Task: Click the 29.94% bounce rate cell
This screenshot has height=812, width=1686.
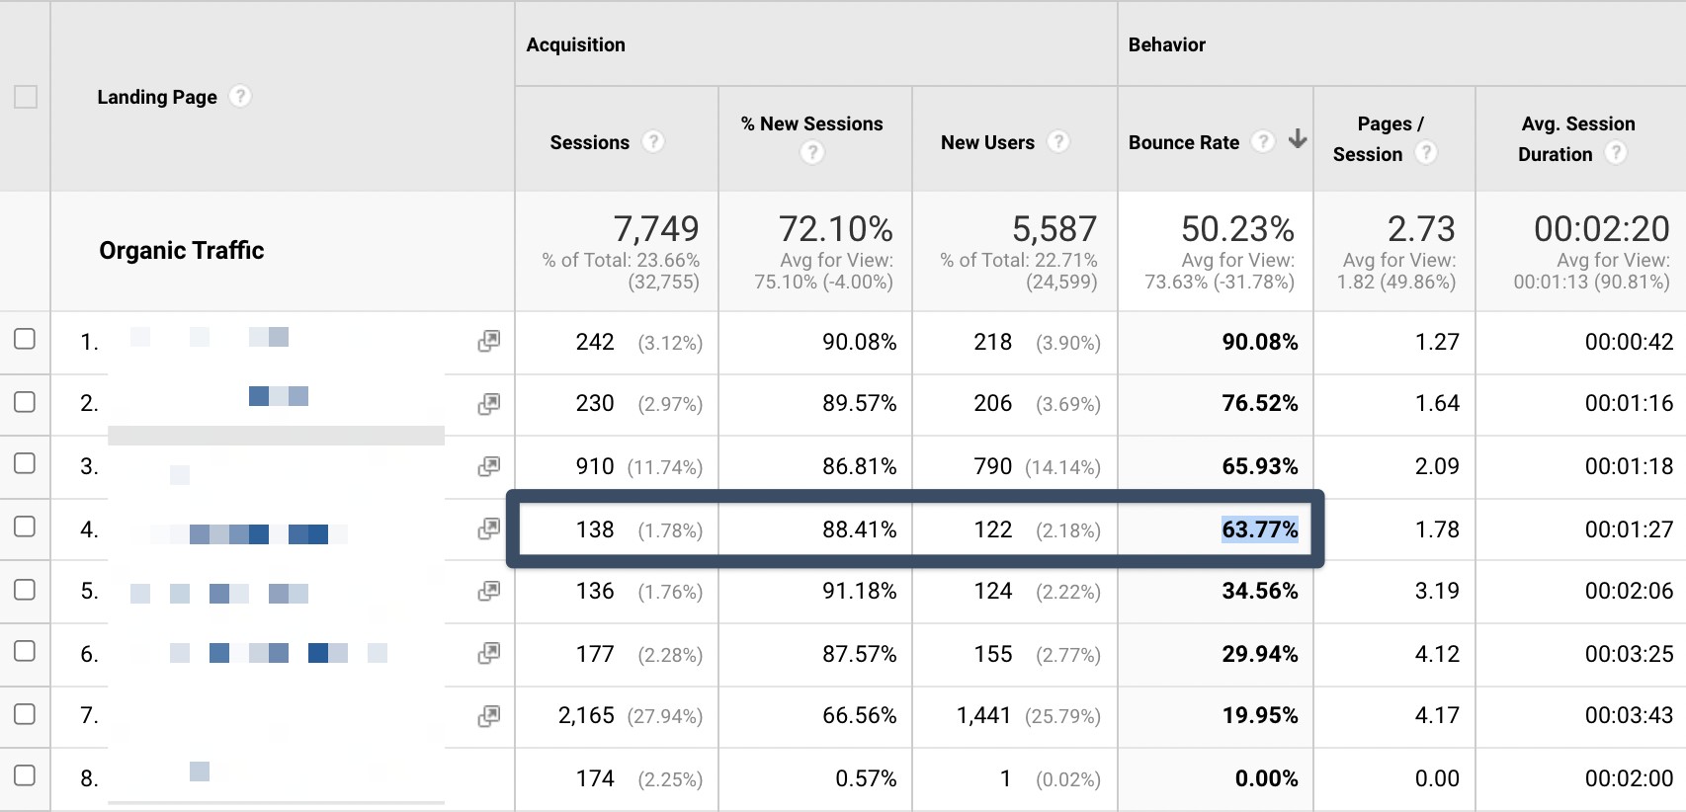Action: tap(1260, 654)
